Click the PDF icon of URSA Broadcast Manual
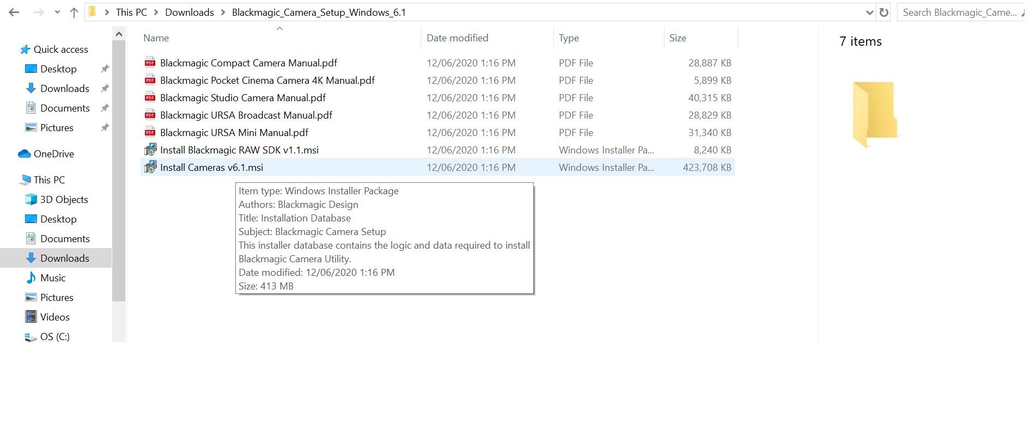The image size is (1036, 444). [x=150, y=115]
